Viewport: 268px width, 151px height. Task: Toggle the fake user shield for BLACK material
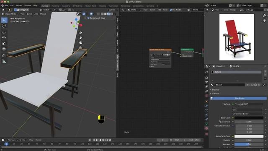252,85
